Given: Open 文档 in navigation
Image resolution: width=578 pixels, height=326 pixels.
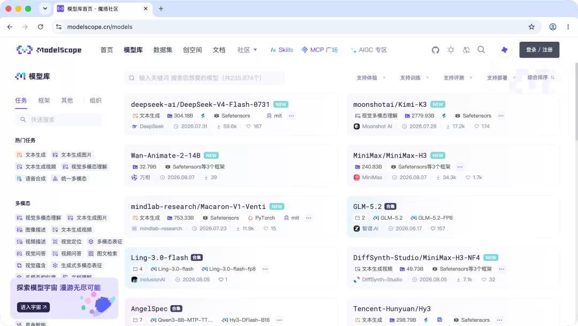Looking at the screenshot, I should coord(219,50).
